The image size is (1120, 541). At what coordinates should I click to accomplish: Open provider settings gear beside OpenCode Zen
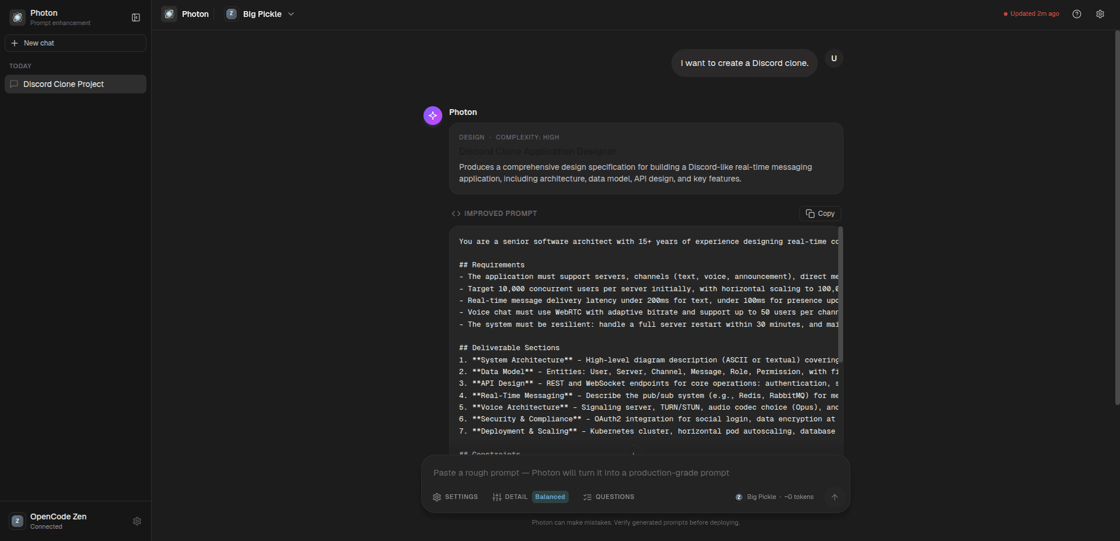[x=137, y=521]
